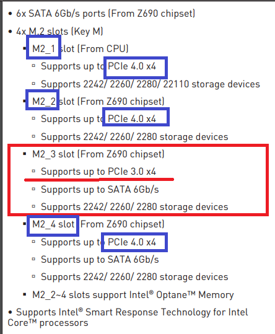Click SATA 6Gb/s line under M2_3
Screen dimensions: 275x334
[100, 190]
